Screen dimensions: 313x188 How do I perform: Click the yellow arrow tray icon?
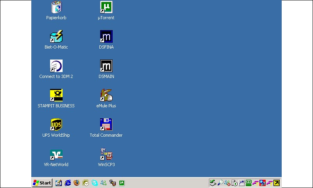pos(277,183)
